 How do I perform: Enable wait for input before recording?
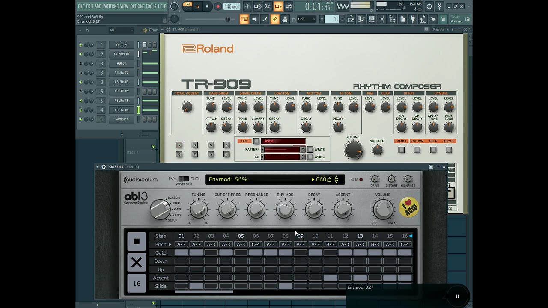258,6
